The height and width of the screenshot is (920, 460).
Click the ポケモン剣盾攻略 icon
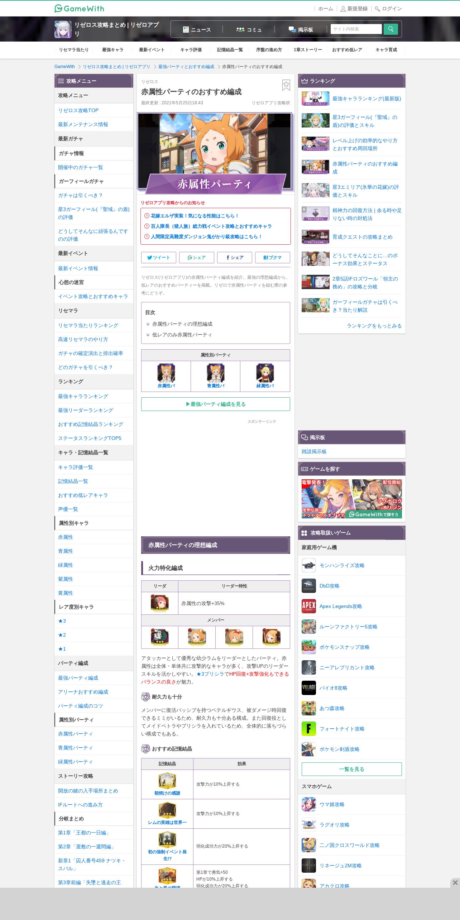(309, 749)
